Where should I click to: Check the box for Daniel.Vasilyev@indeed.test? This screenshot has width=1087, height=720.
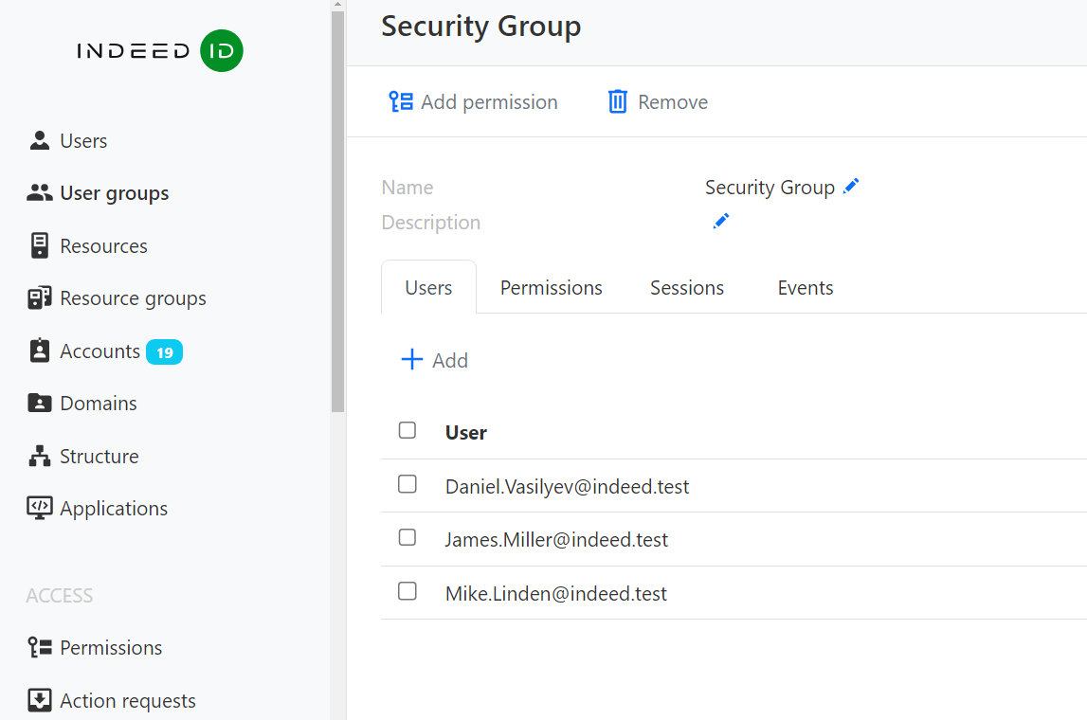click(x=408, y=485)
